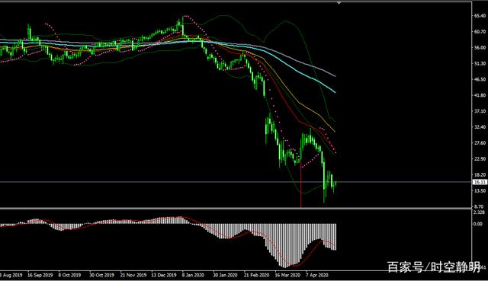Click the 65.40 price axis label
Viewport: 488px width, 281px height.
tap(480, 15)
